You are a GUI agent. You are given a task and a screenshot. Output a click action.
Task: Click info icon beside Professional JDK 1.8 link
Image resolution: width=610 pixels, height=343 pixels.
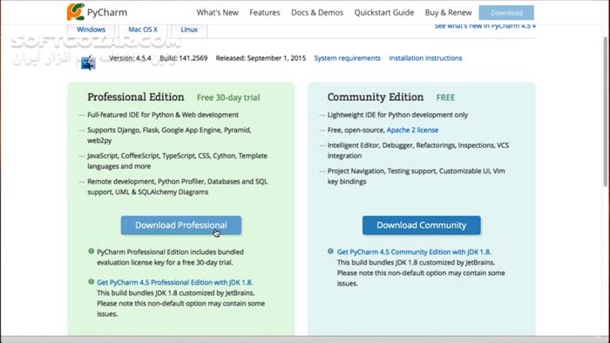[91, 281]
